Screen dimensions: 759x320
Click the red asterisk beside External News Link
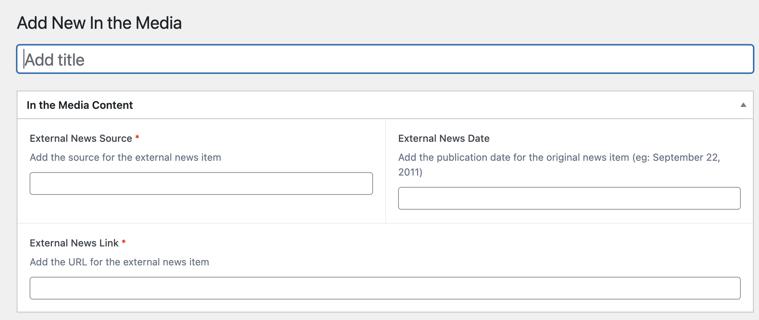click(x=124, y=242)
